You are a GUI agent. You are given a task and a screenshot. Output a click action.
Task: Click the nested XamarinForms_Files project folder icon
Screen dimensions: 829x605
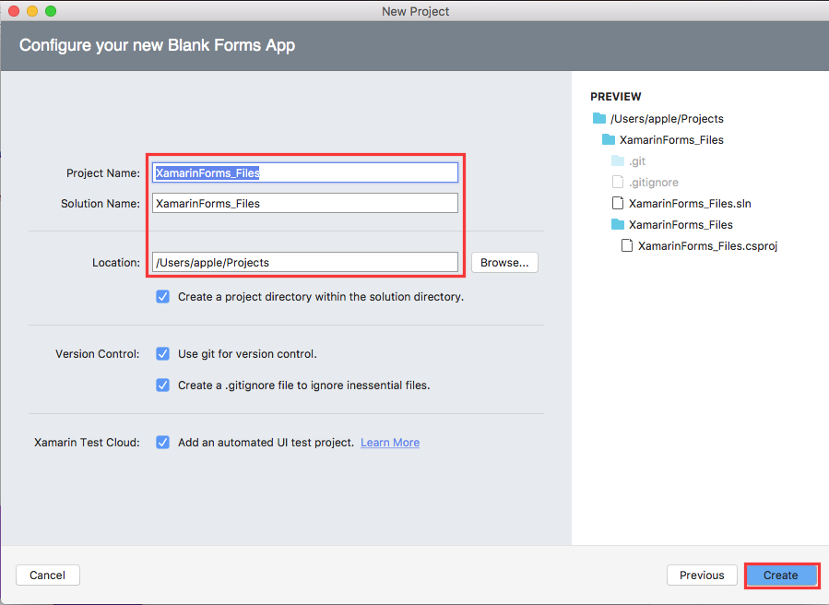pyautogui.click(x=618, y=225)
